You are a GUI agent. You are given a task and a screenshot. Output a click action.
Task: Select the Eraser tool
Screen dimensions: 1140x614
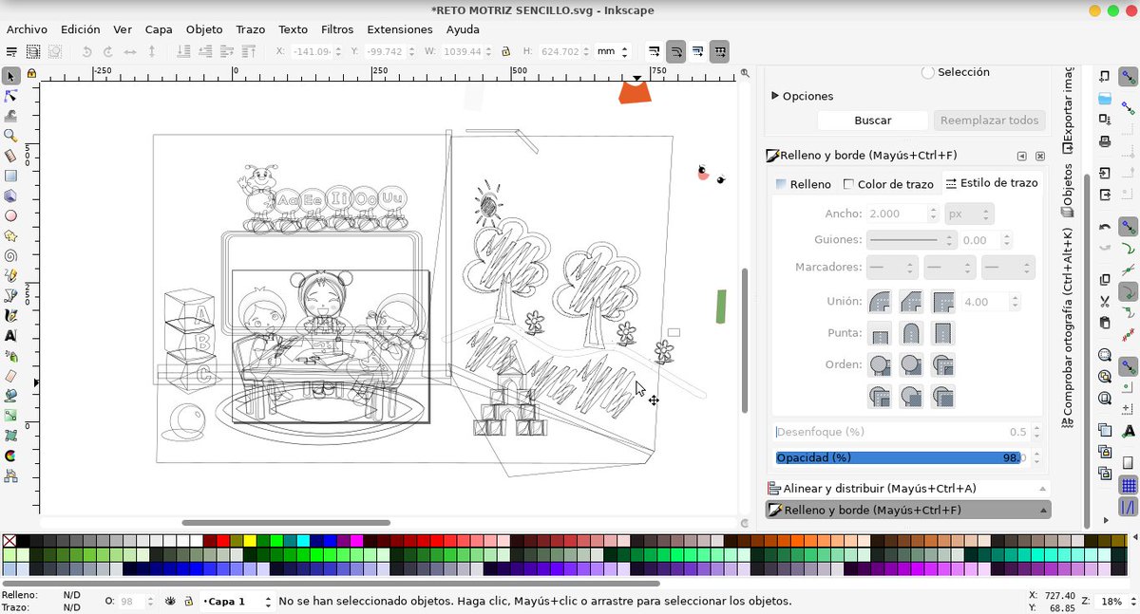pos(10,376)
